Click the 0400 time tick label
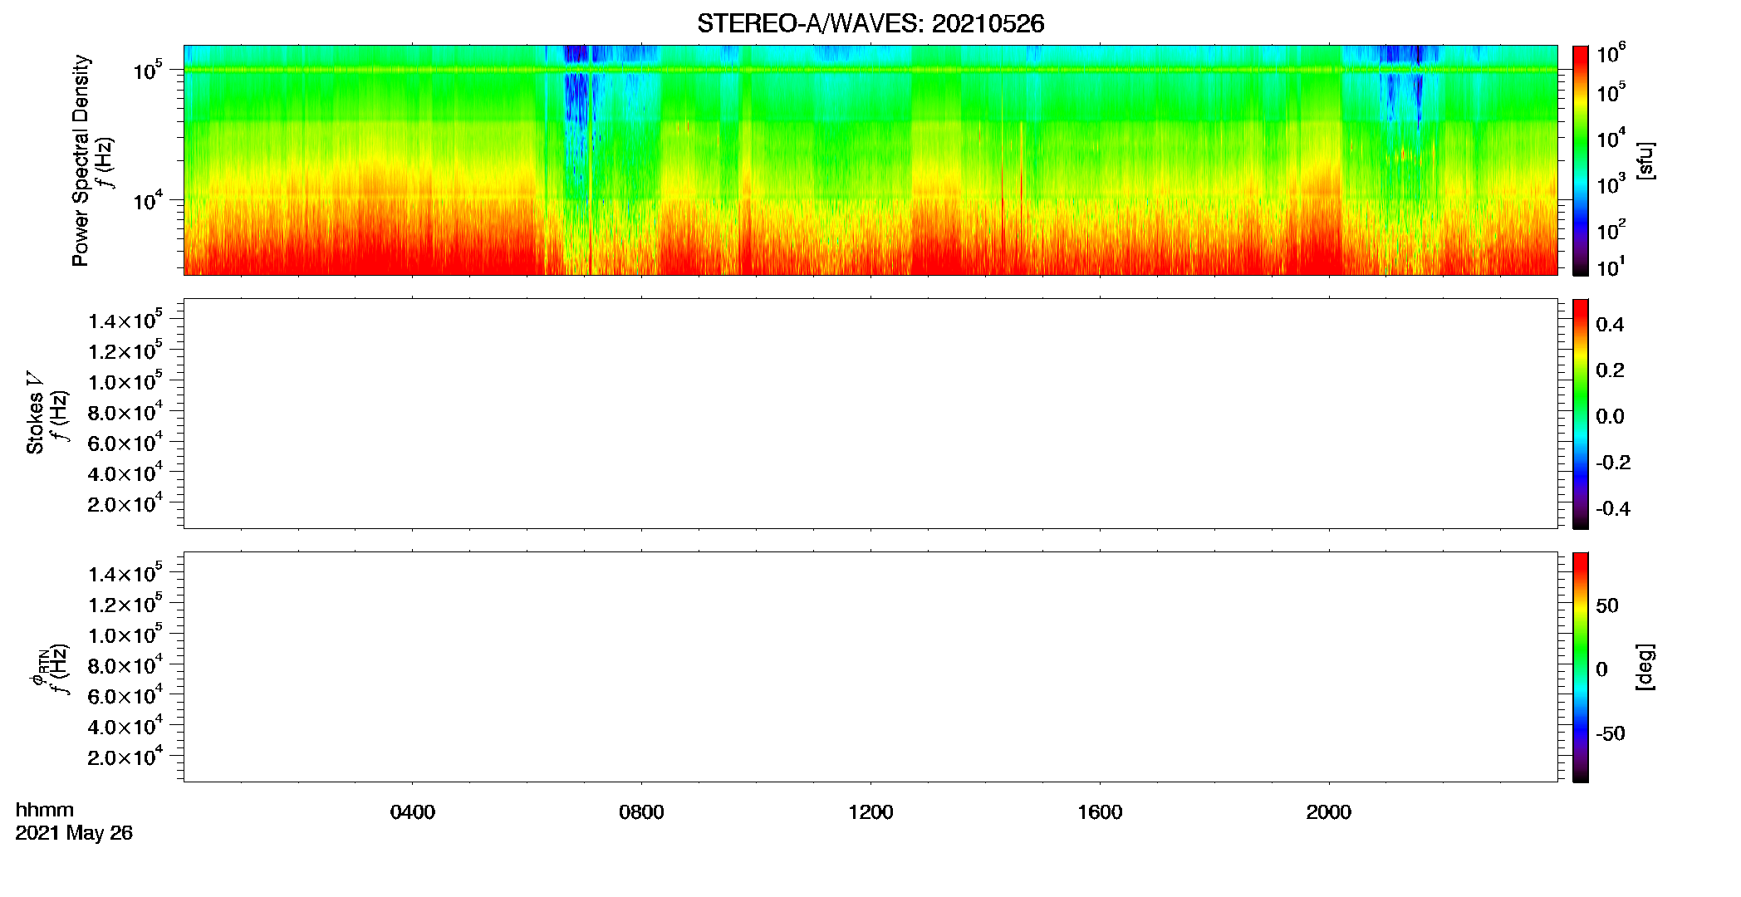 point(413,812)
